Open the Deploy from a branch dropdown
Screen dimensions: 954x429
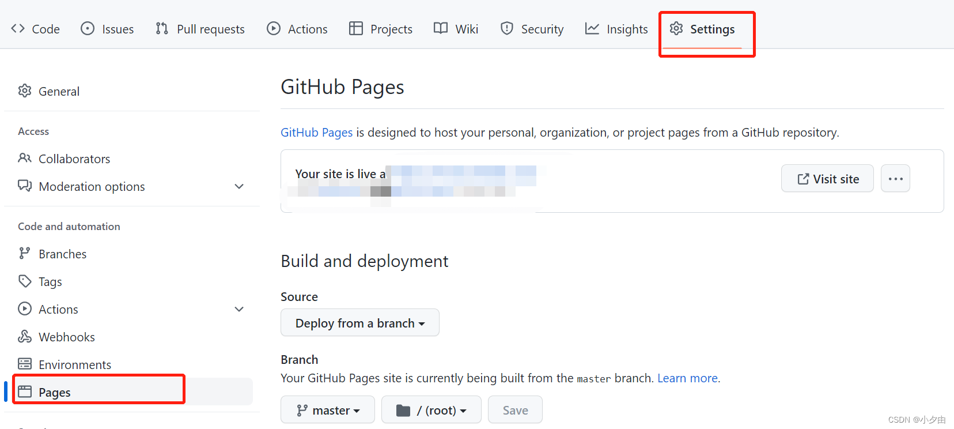click(x=360, y=322)
